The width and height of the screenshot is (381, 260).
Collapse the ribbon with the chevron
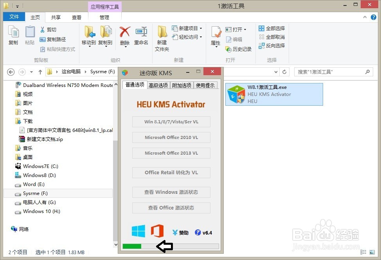tap(365, 17)
